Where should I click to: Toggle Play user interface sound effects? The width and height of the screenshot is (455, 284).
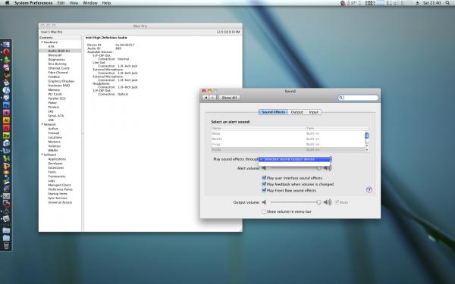(264, 178)
